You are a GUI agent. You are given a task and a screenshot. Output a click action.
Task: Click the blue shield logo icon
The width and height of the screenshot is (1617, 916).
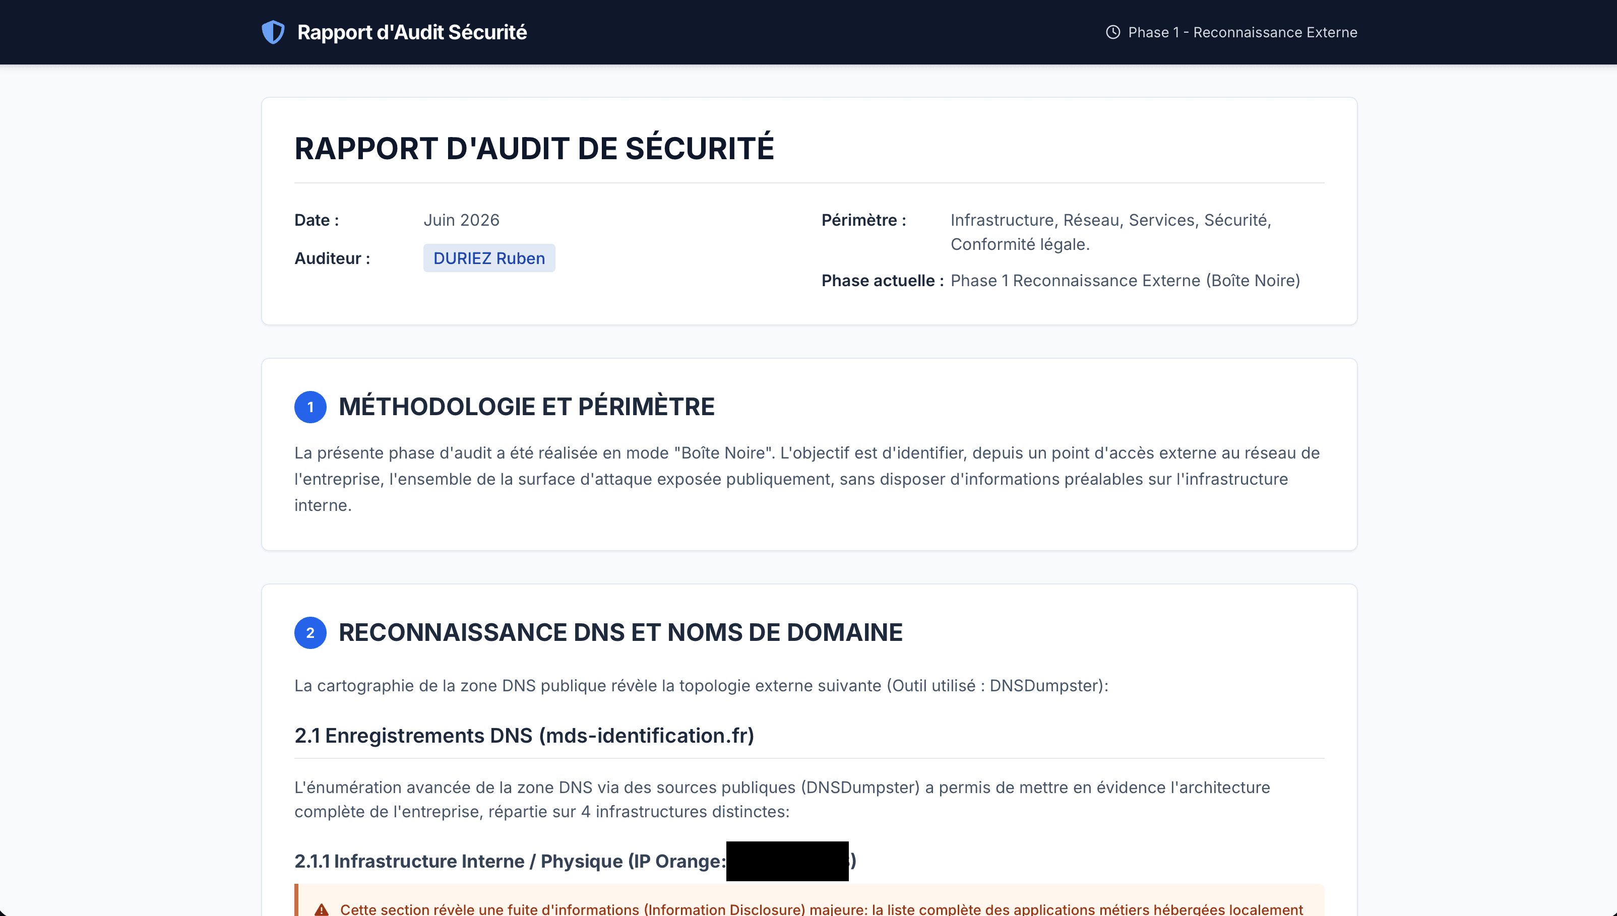[x=273, y=32]
